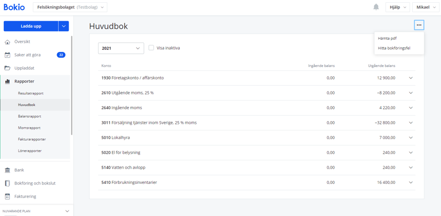The height and width of the screenshot is (216, 441).
Task: Open the Uppladdat folder icon
Action: tap(8, 68)
